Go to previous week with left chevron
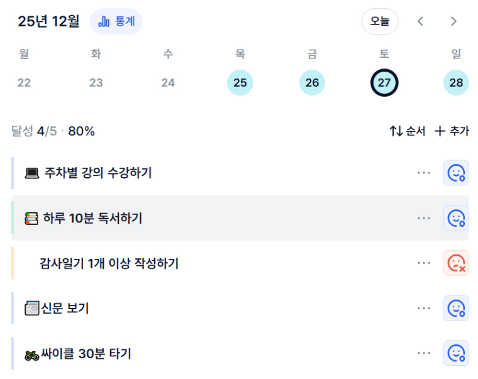478x379 pixels. (421, 21)
